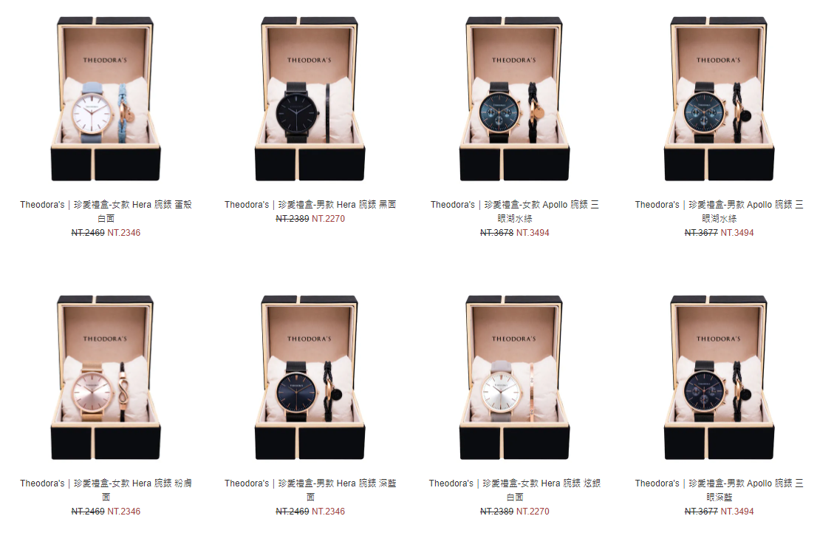The width and height of the screenshot is (834, 533).
Task: Open the light blue strap Hera watch image
Action: (x=106, y=99)
